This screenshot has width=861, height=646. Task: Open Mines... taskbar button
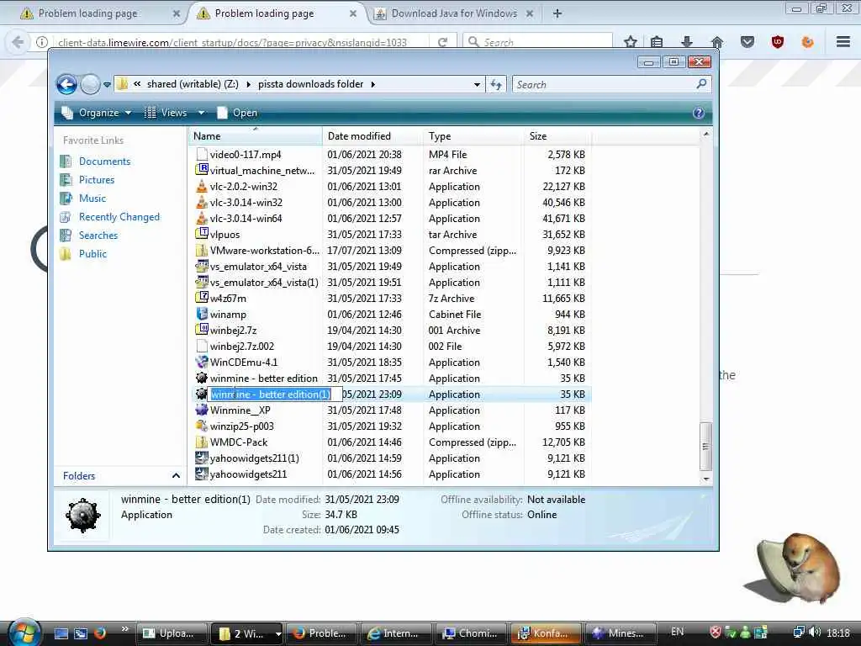621,633
